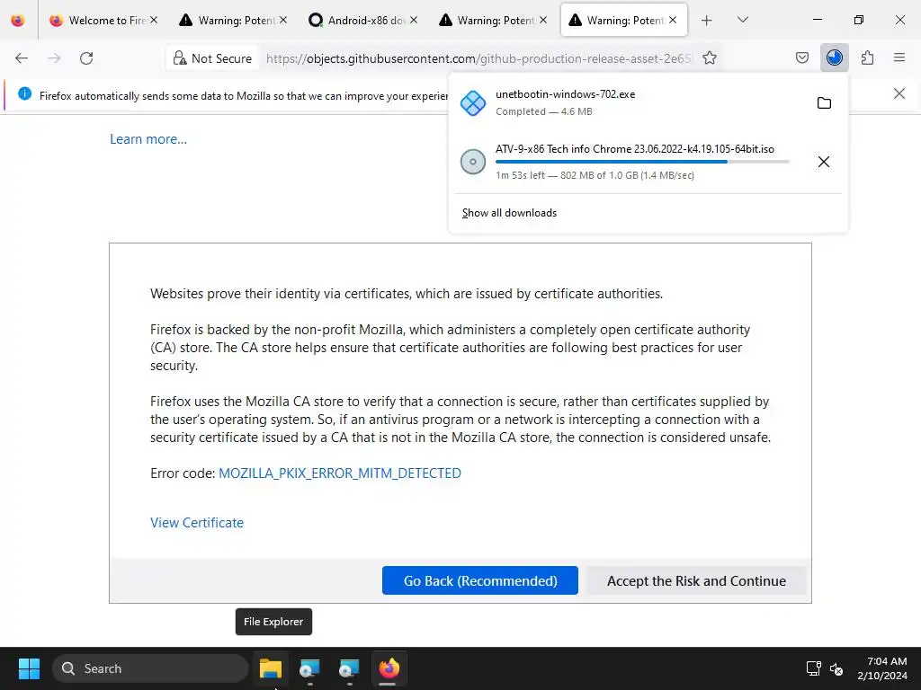Close the Android-x86 download tab

coord(414,20)
